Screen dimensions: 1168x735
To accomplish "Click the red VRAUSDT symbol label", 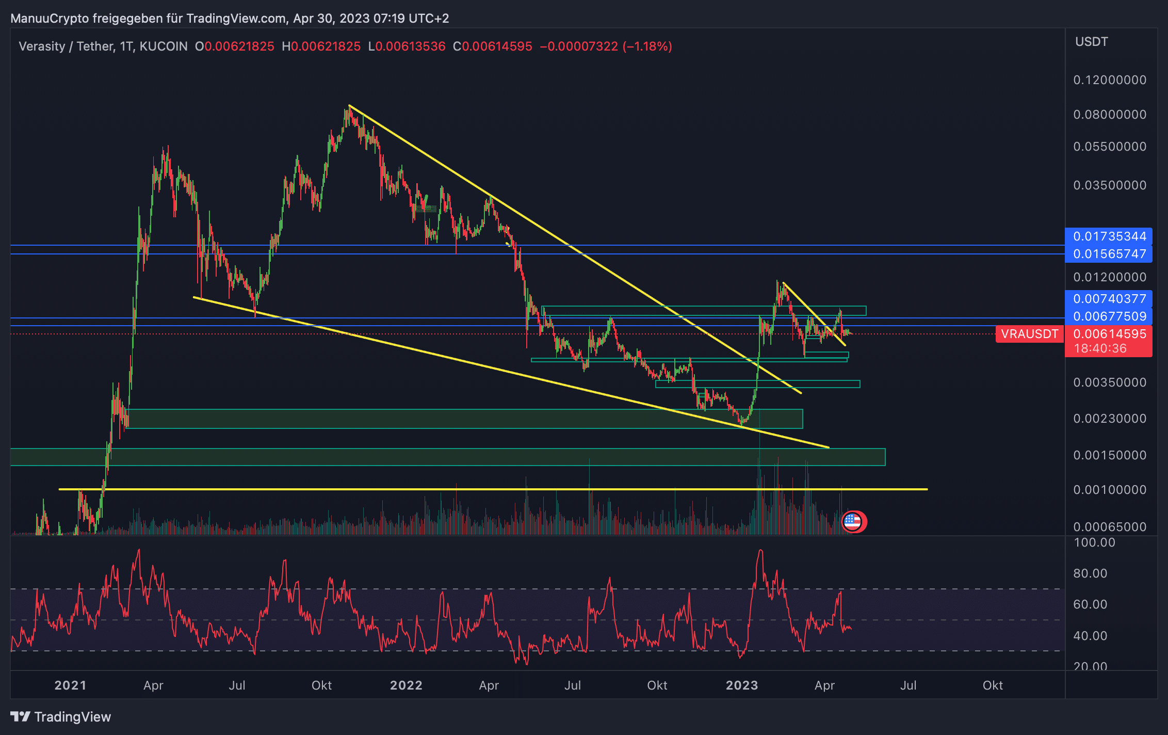I will coord(1029,334).
